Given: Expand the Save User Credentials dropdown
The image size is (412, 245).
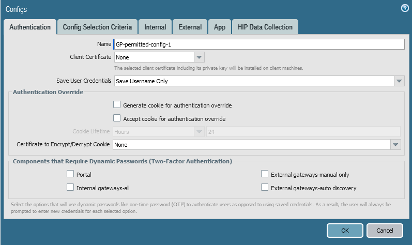Looking at the screenshot, I should coord(399,81).
